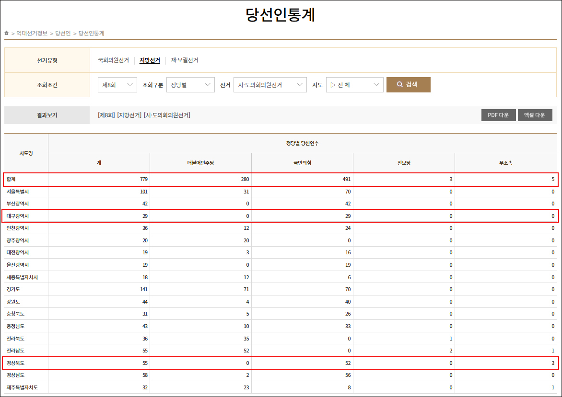
Task: Open the 제8회 election round dropdown
Action: coord(117,84)
